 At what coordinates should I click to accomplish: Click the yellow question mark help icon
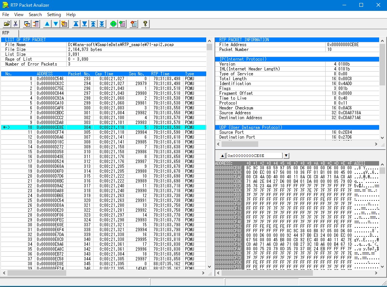click(145, 24)
